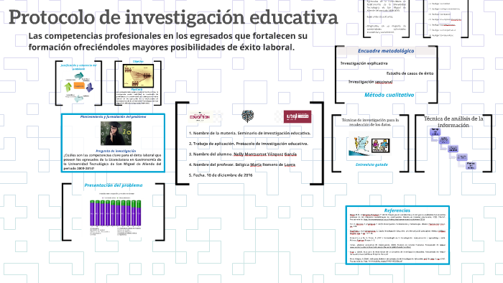Image resolution: width=503 pixels, height=283 pixels.
Task: Select the 'Entrevista guiada' caption
Action: tap(372, 164)
